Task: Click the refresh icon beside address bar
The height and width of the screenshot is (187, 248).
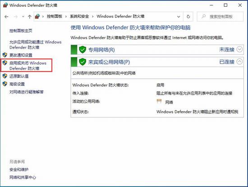Action: [x=188, y=16]
